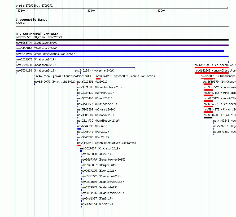This screenshot has height=217, width=236.
Task: Open nsv6245075 (Prakrithi2022) label
Action: 55,82
